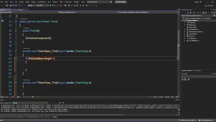Toggle Show All Files in Solution Explorer
Viewport: 216px width, 122px height.
(x=206, y=13)
